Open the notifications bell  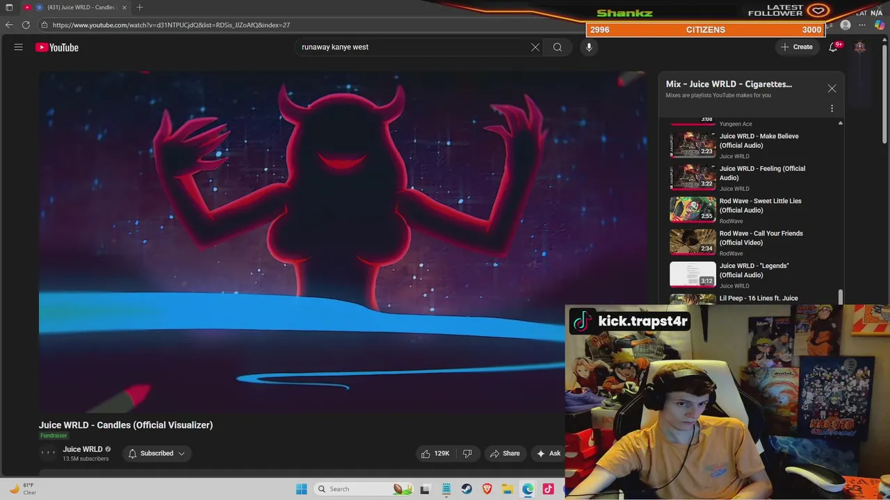[833, 47]
